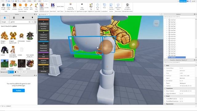This screenshot has height=111, width=197.
Task: Click the green sphere drag handle
Action: pyautogui.click(x=134, y=44)
